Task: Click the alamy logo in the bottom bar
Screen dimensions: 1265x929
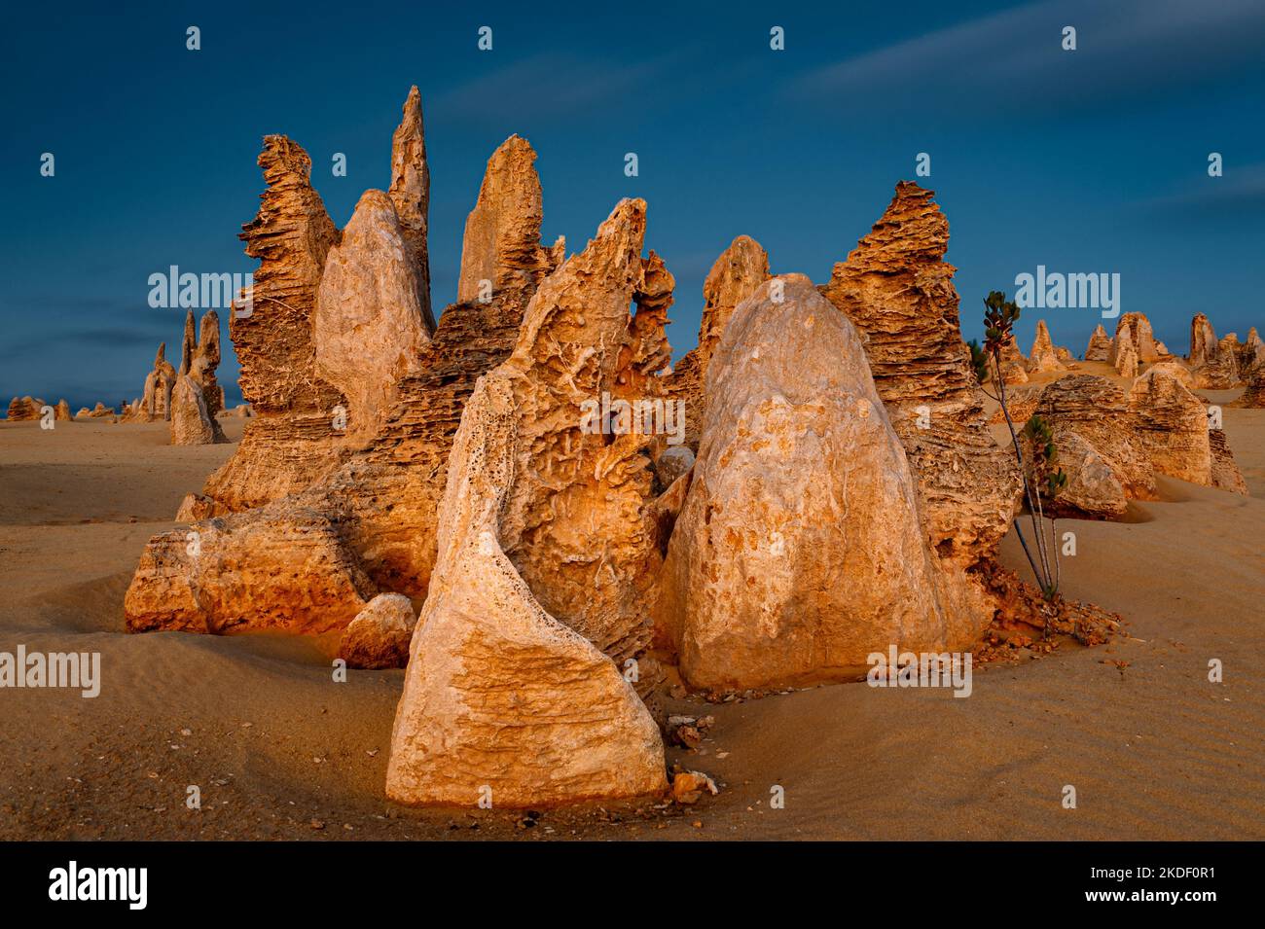Action: [x=98, y=884]
